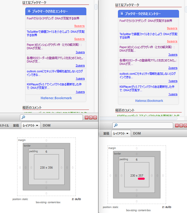Open FoxFi tethering entry link in right page
Viewport: 187px width, 213px height.
pyautogui.click(x=146, y=21)
